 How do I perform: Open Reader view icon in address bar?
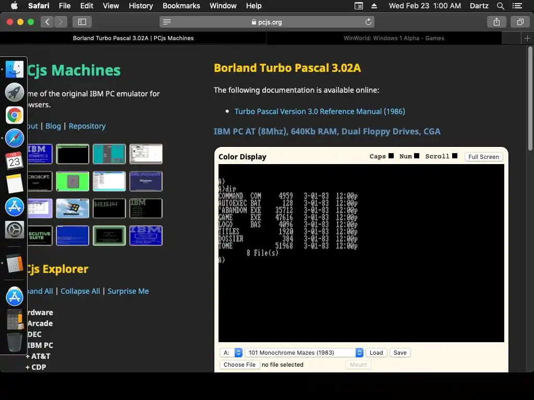point(166,22)
